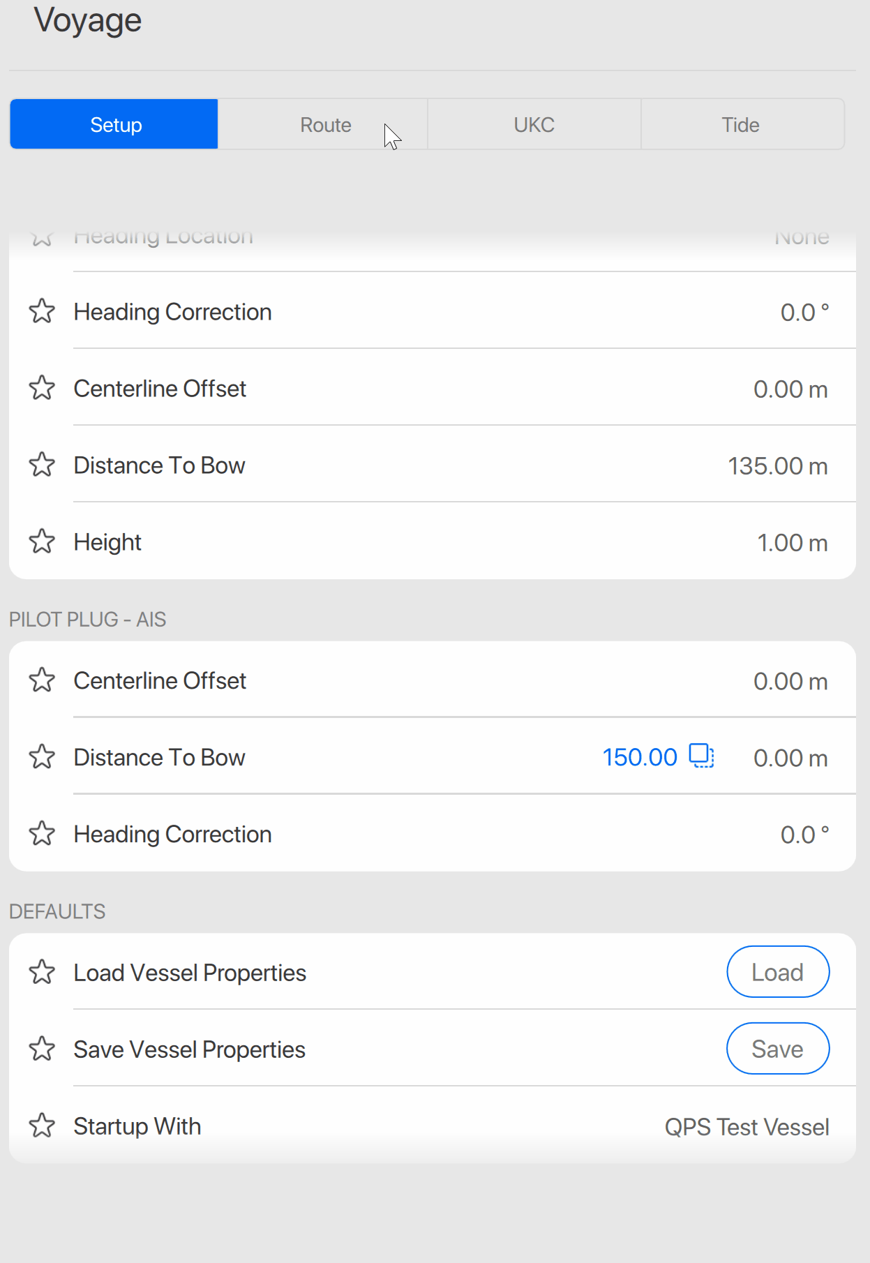Screen dimensions: 870x1263
Task: Toggle the Startup With favorite star
Action: pyautogui.click(x=42, y=1126)
